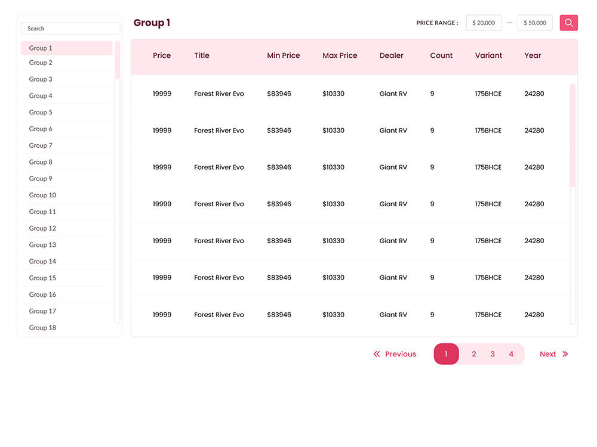Open Group 6 entry
The height and width of the screenshot is (447, 597).
coord(67,129)
